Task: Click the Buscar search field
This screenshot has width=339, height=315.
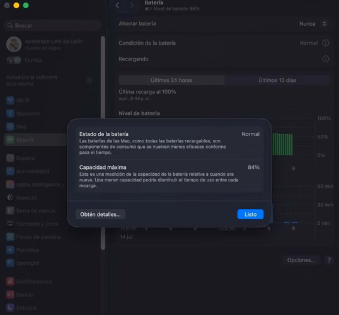Action: (52, 25)
